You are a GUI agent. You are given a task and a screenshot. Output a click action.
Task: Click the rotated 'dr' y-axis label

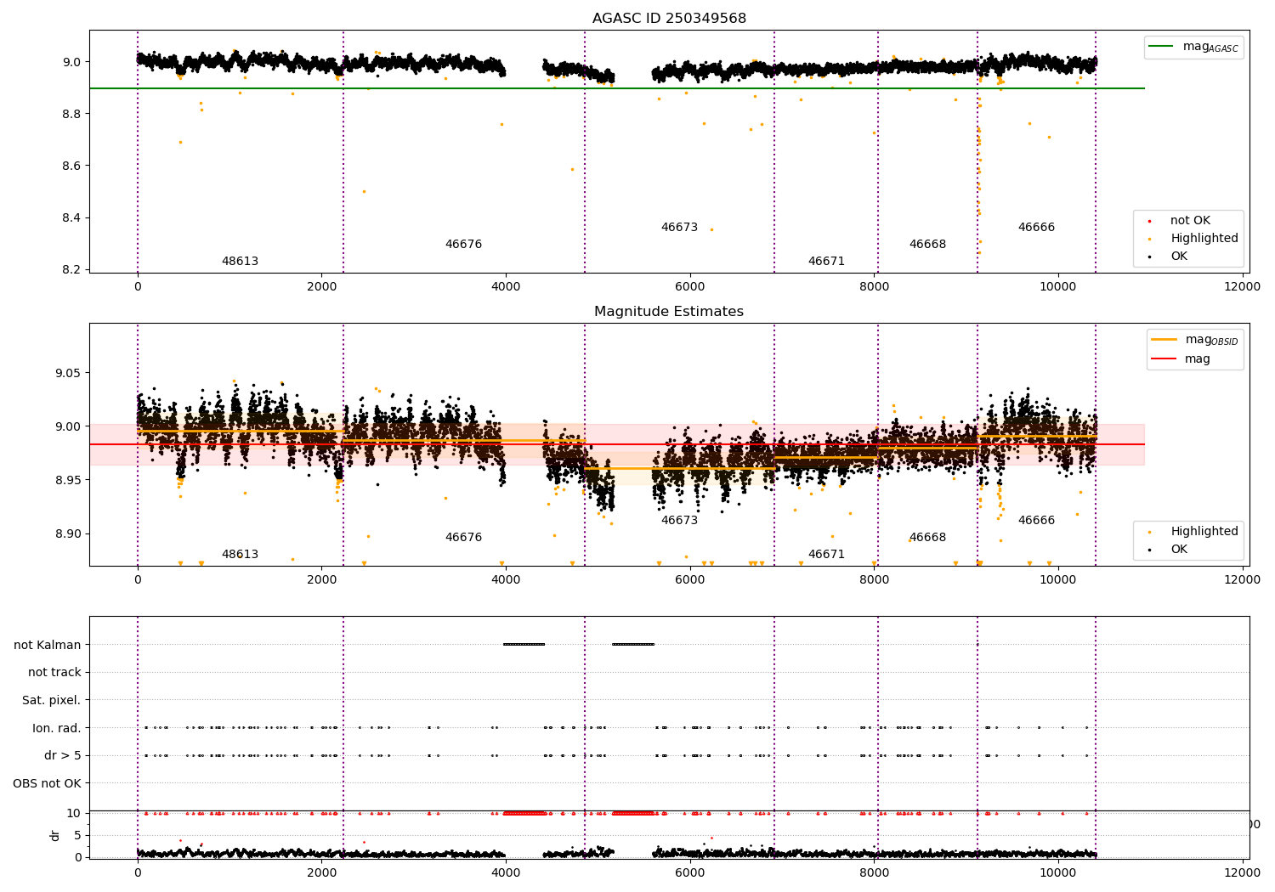[55, 835]
